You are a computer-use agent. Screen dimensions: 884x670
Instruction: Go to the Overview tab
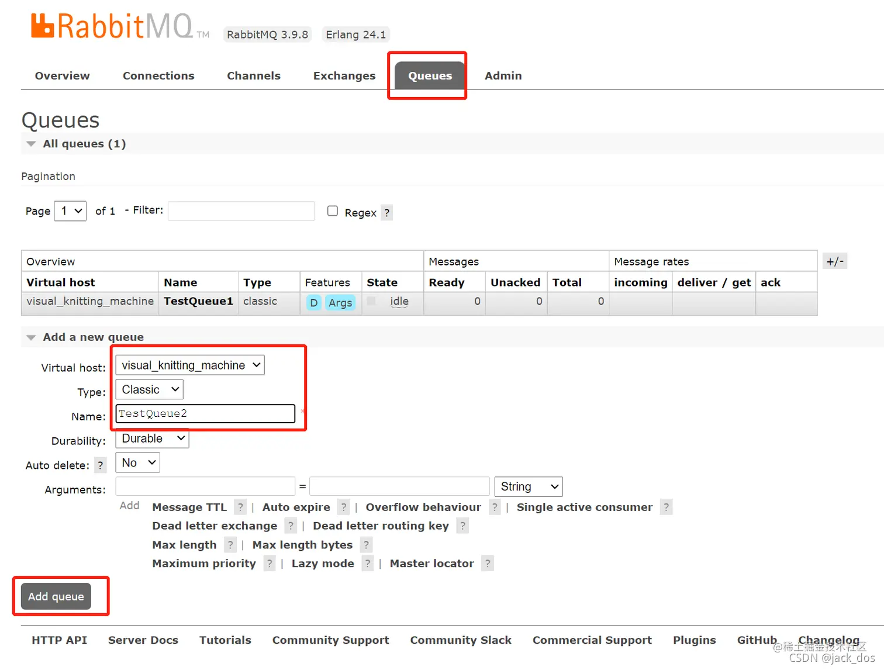tap(63, 76)
